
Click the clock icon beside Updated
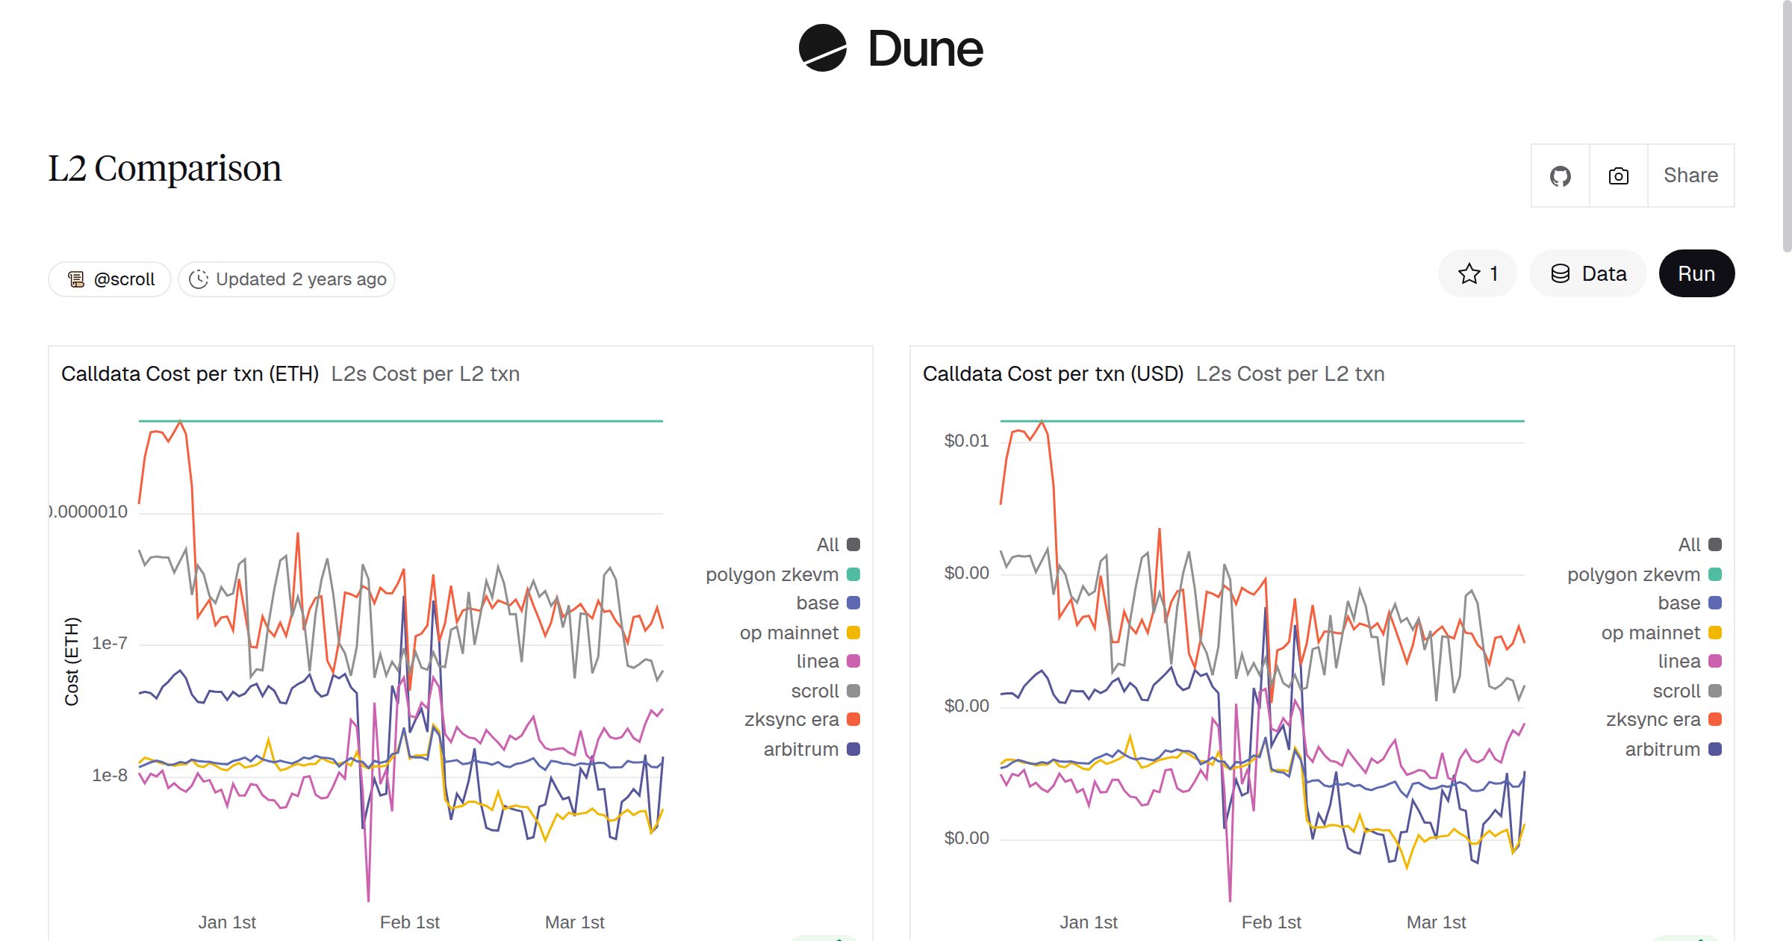click(x=199, y=279)
